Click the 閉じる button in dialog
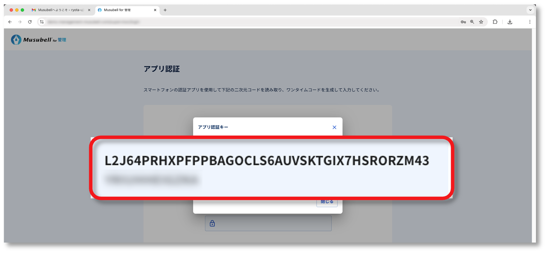547x253 pixels. coord(327,202)
